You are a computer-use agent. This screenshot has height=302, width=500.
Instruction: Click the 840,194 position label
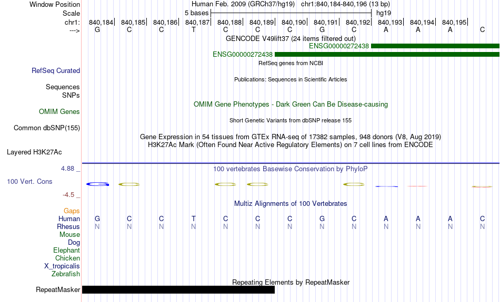422,22
